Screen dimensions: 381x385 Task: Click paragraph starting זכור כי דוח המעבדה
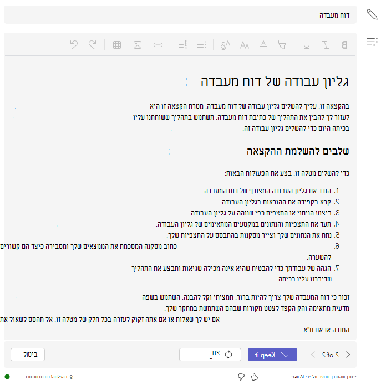click(246, 302)
